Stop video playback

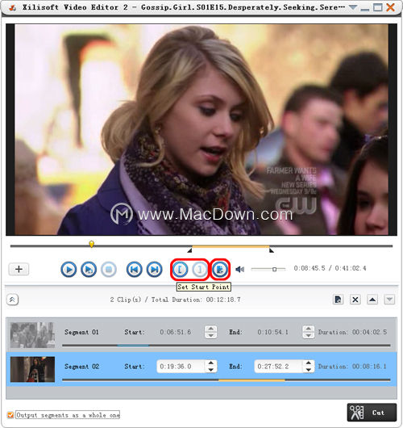(x=109, y=270)
